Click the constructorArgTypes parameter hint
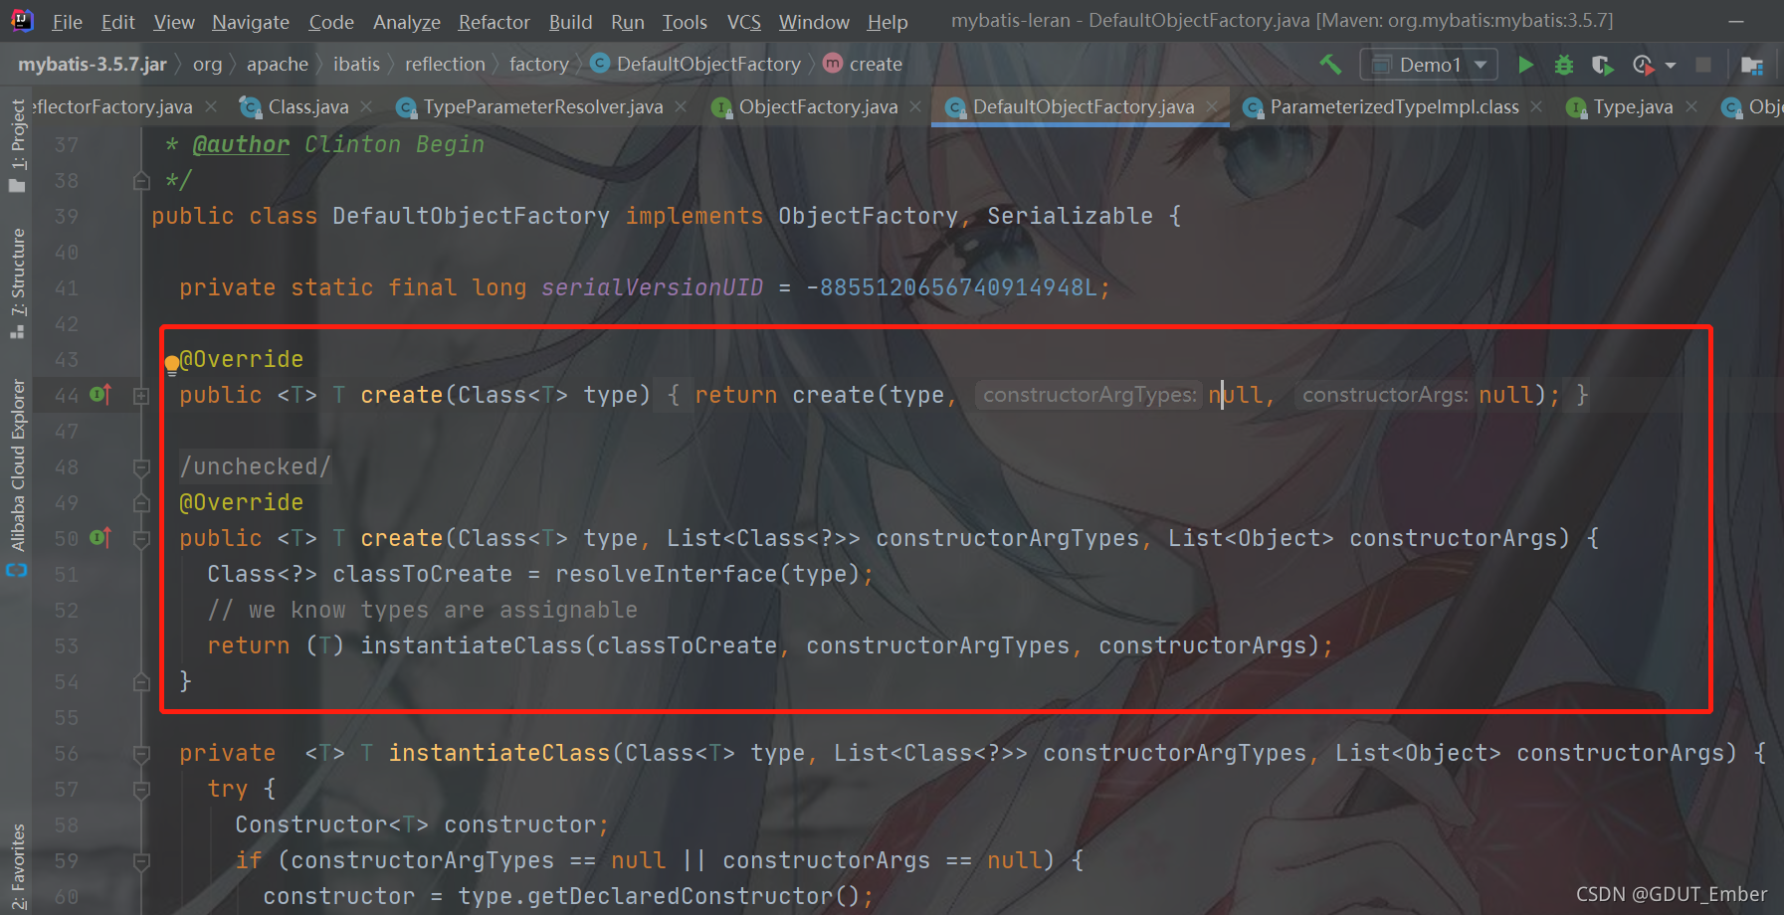1784x915 pixels. 1090,395
